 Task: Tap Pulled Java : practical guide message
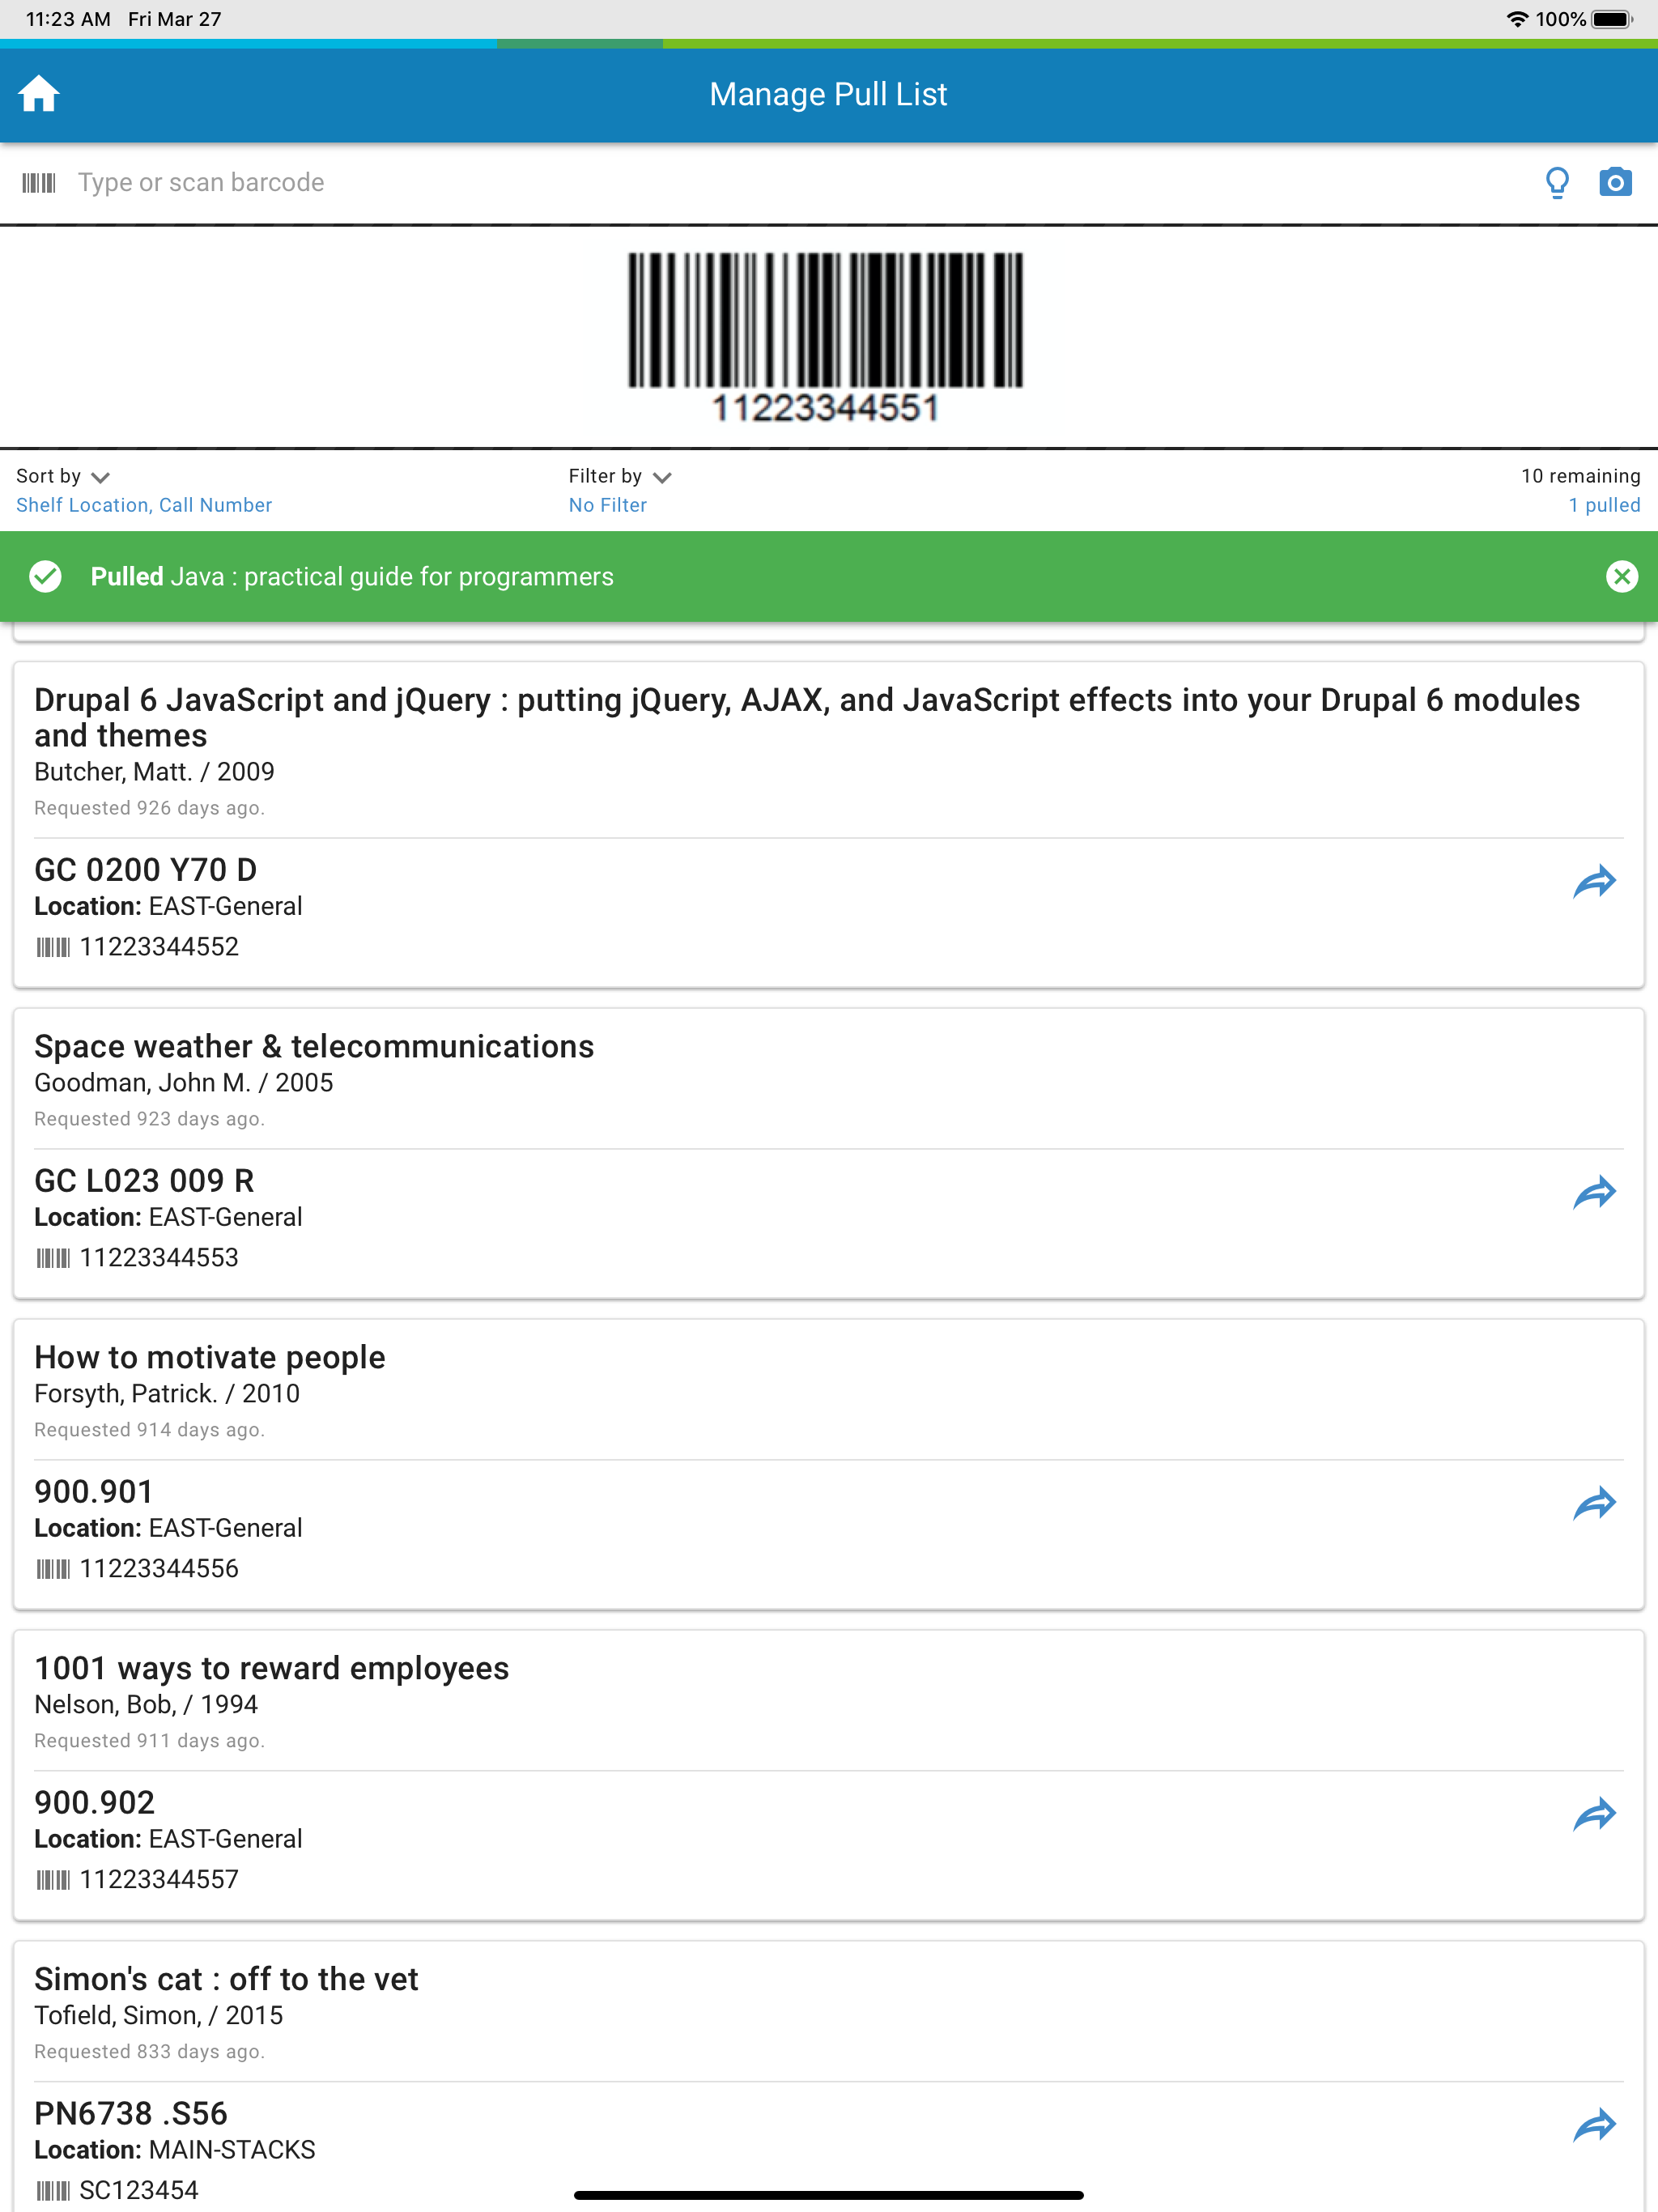352,577
